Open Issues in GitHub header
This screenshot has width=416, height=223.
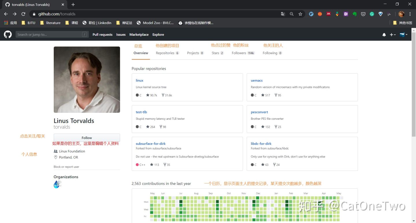121,35
